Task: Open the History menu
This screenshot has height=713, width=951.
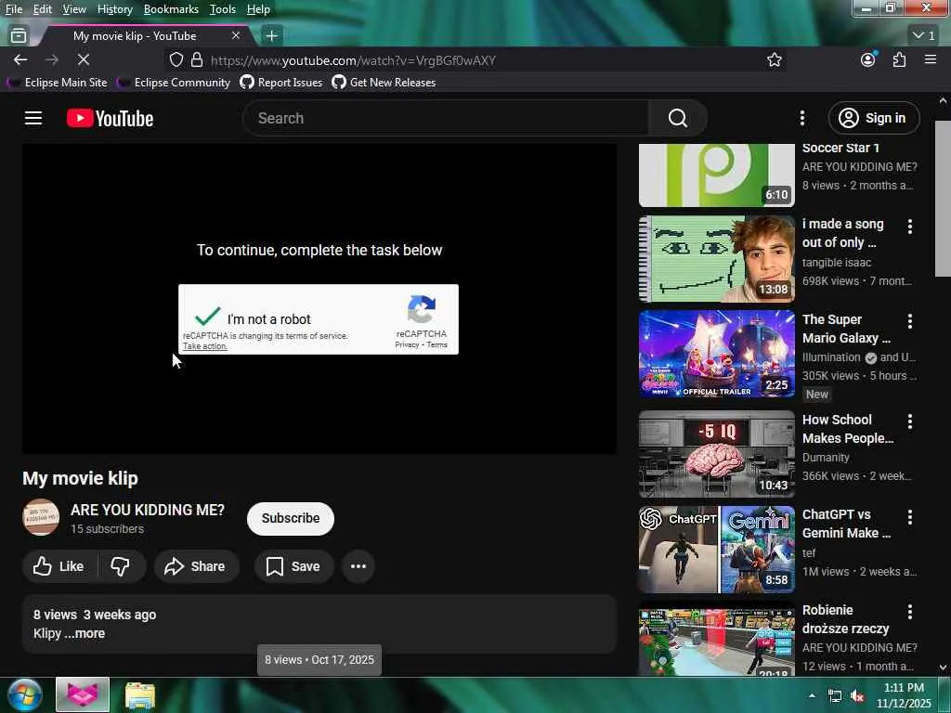Action: [114, 9]
